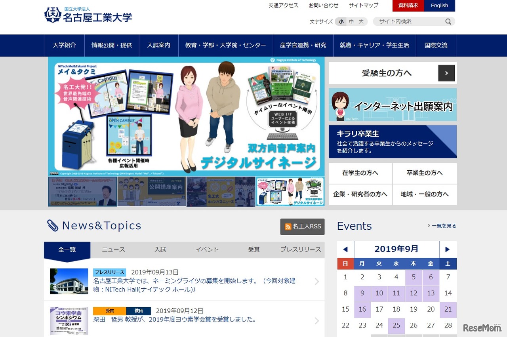The image size is (507, 337).
Task: Click the paperclip icon beside News&Topics
Action: 52,225
